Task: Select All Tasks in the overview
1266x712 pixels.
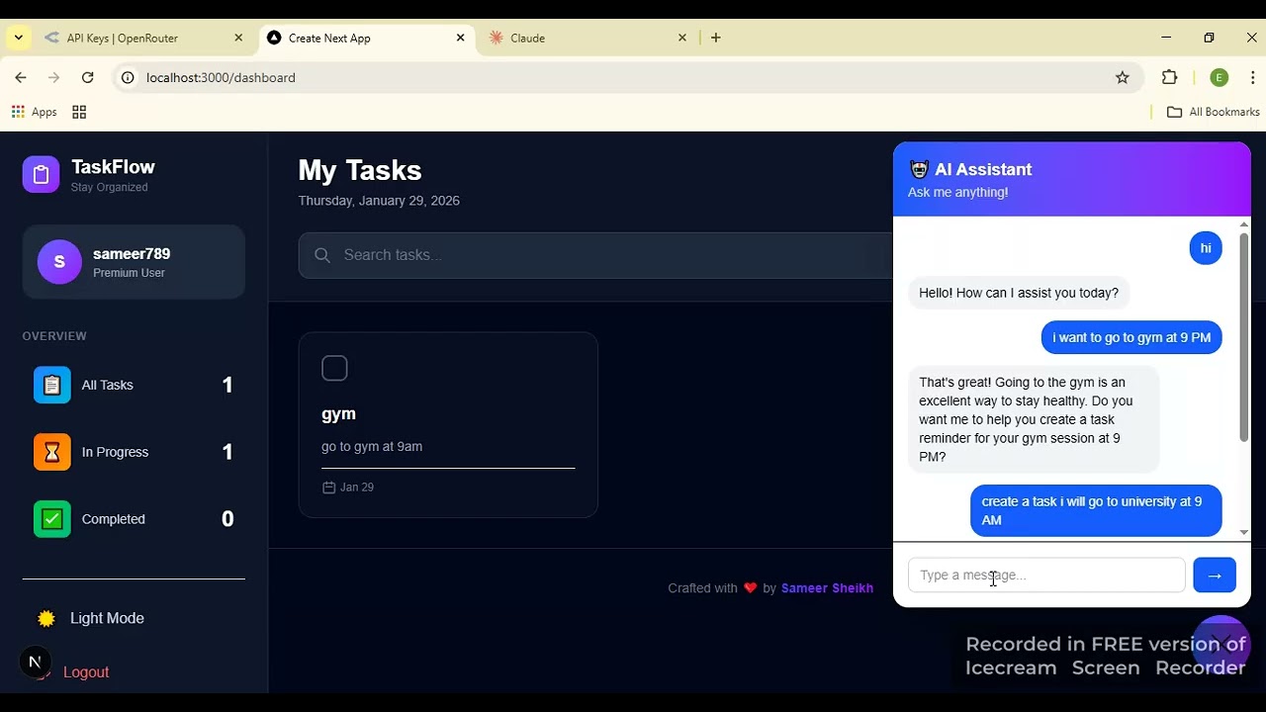Action: coord(134,385)
